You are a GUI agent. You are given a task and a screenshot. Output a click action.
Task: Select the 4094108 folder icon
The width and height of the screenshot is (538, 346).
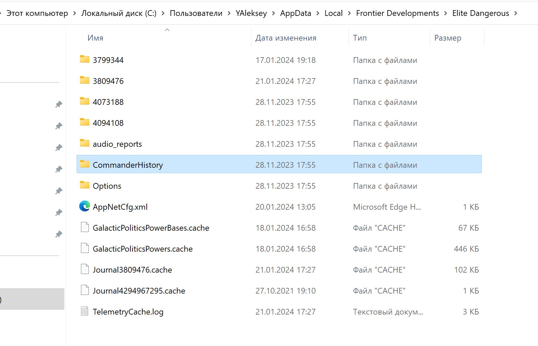point(84,122)
